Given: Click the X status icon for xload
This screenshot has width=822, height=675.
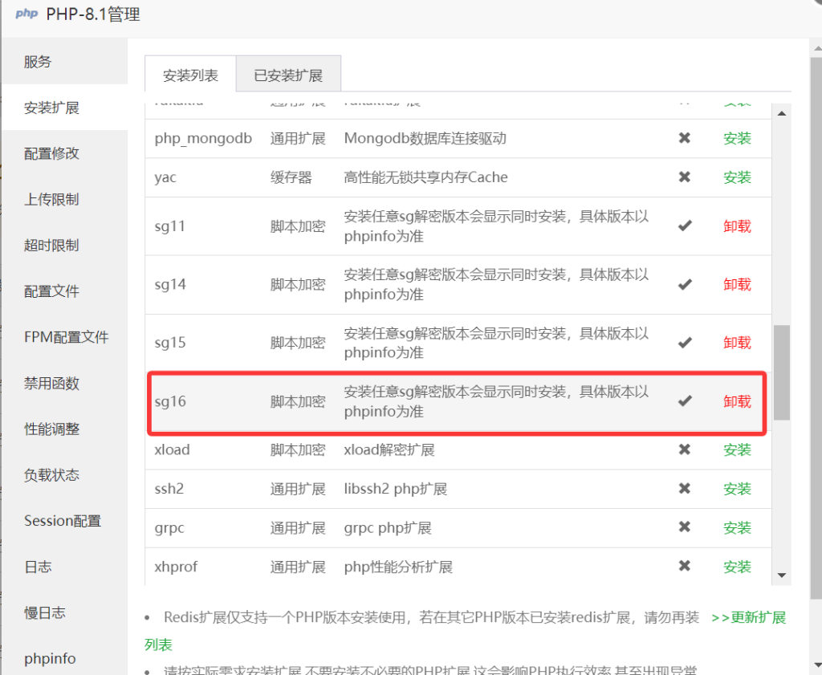Looking at the screenshot, I should pyautogui.click(x=685, y=449).
